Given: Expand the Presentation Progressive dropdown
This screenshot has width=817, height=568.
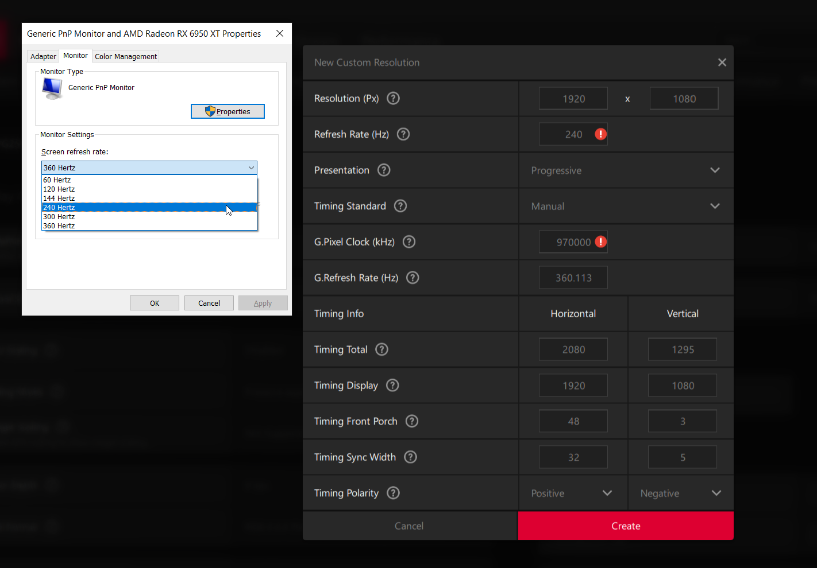Looking at the screenshot, I should click(626, 170).
